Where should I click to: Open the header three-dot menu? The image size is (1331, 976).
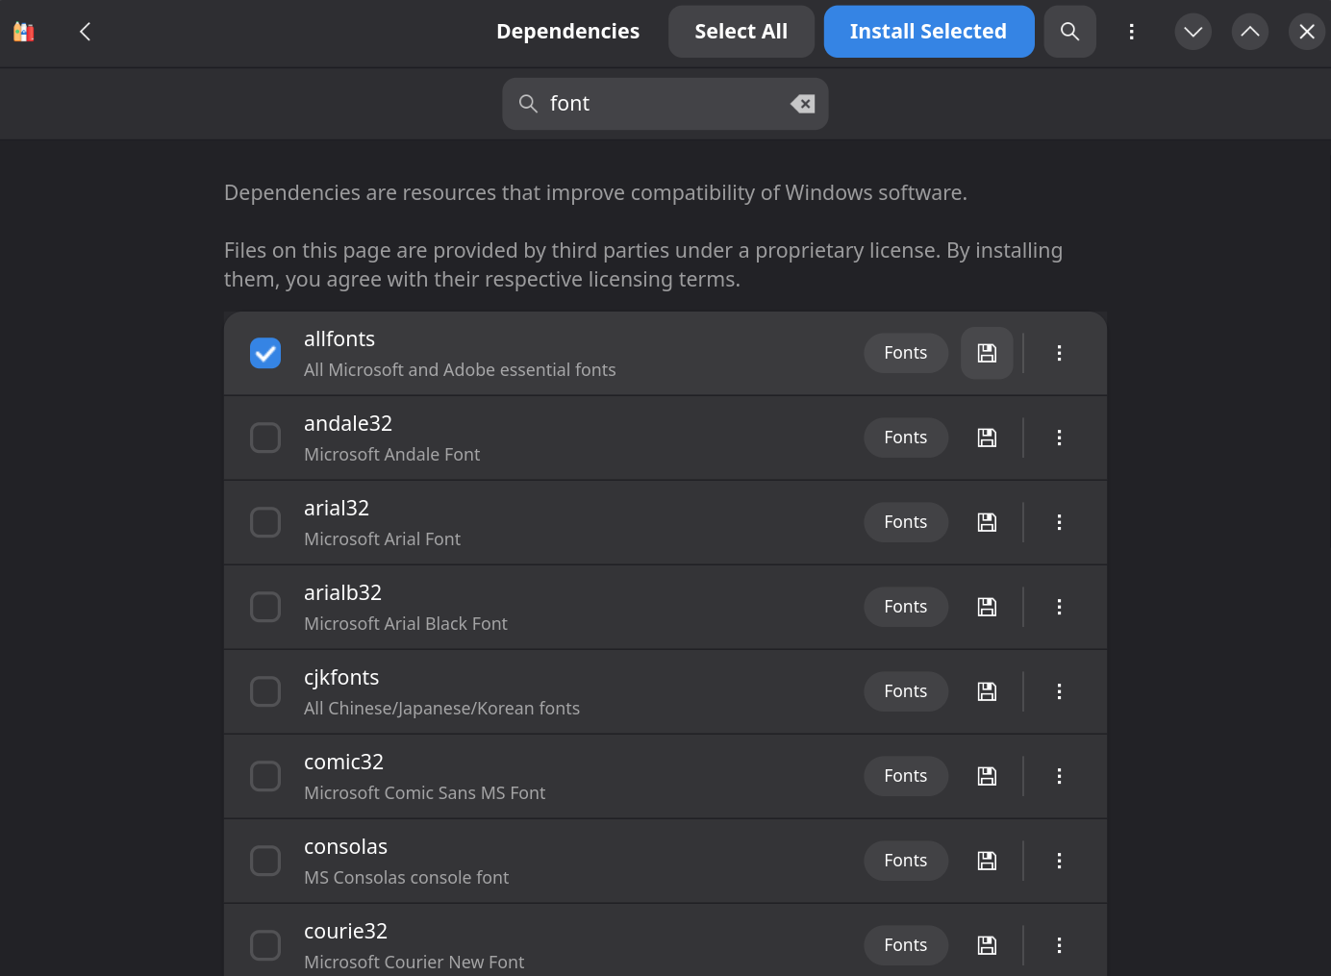[x=1131, y=32]
